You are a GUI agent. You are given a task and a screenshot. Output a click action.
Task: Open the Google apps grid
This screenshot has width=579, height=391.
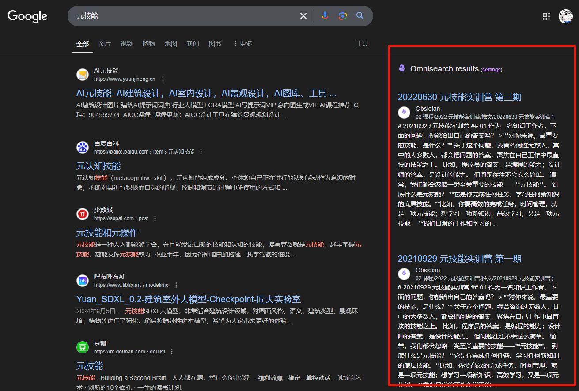click(546, 16)
